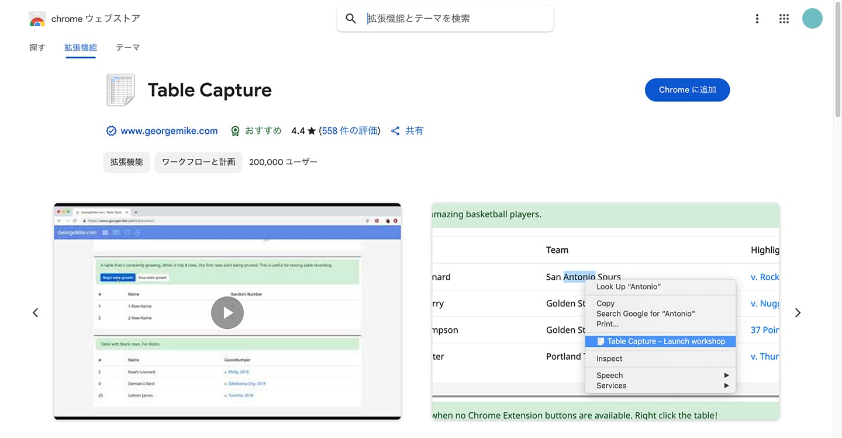
Task: Click the おすすめ label text
Action: [x=263, y=131]
